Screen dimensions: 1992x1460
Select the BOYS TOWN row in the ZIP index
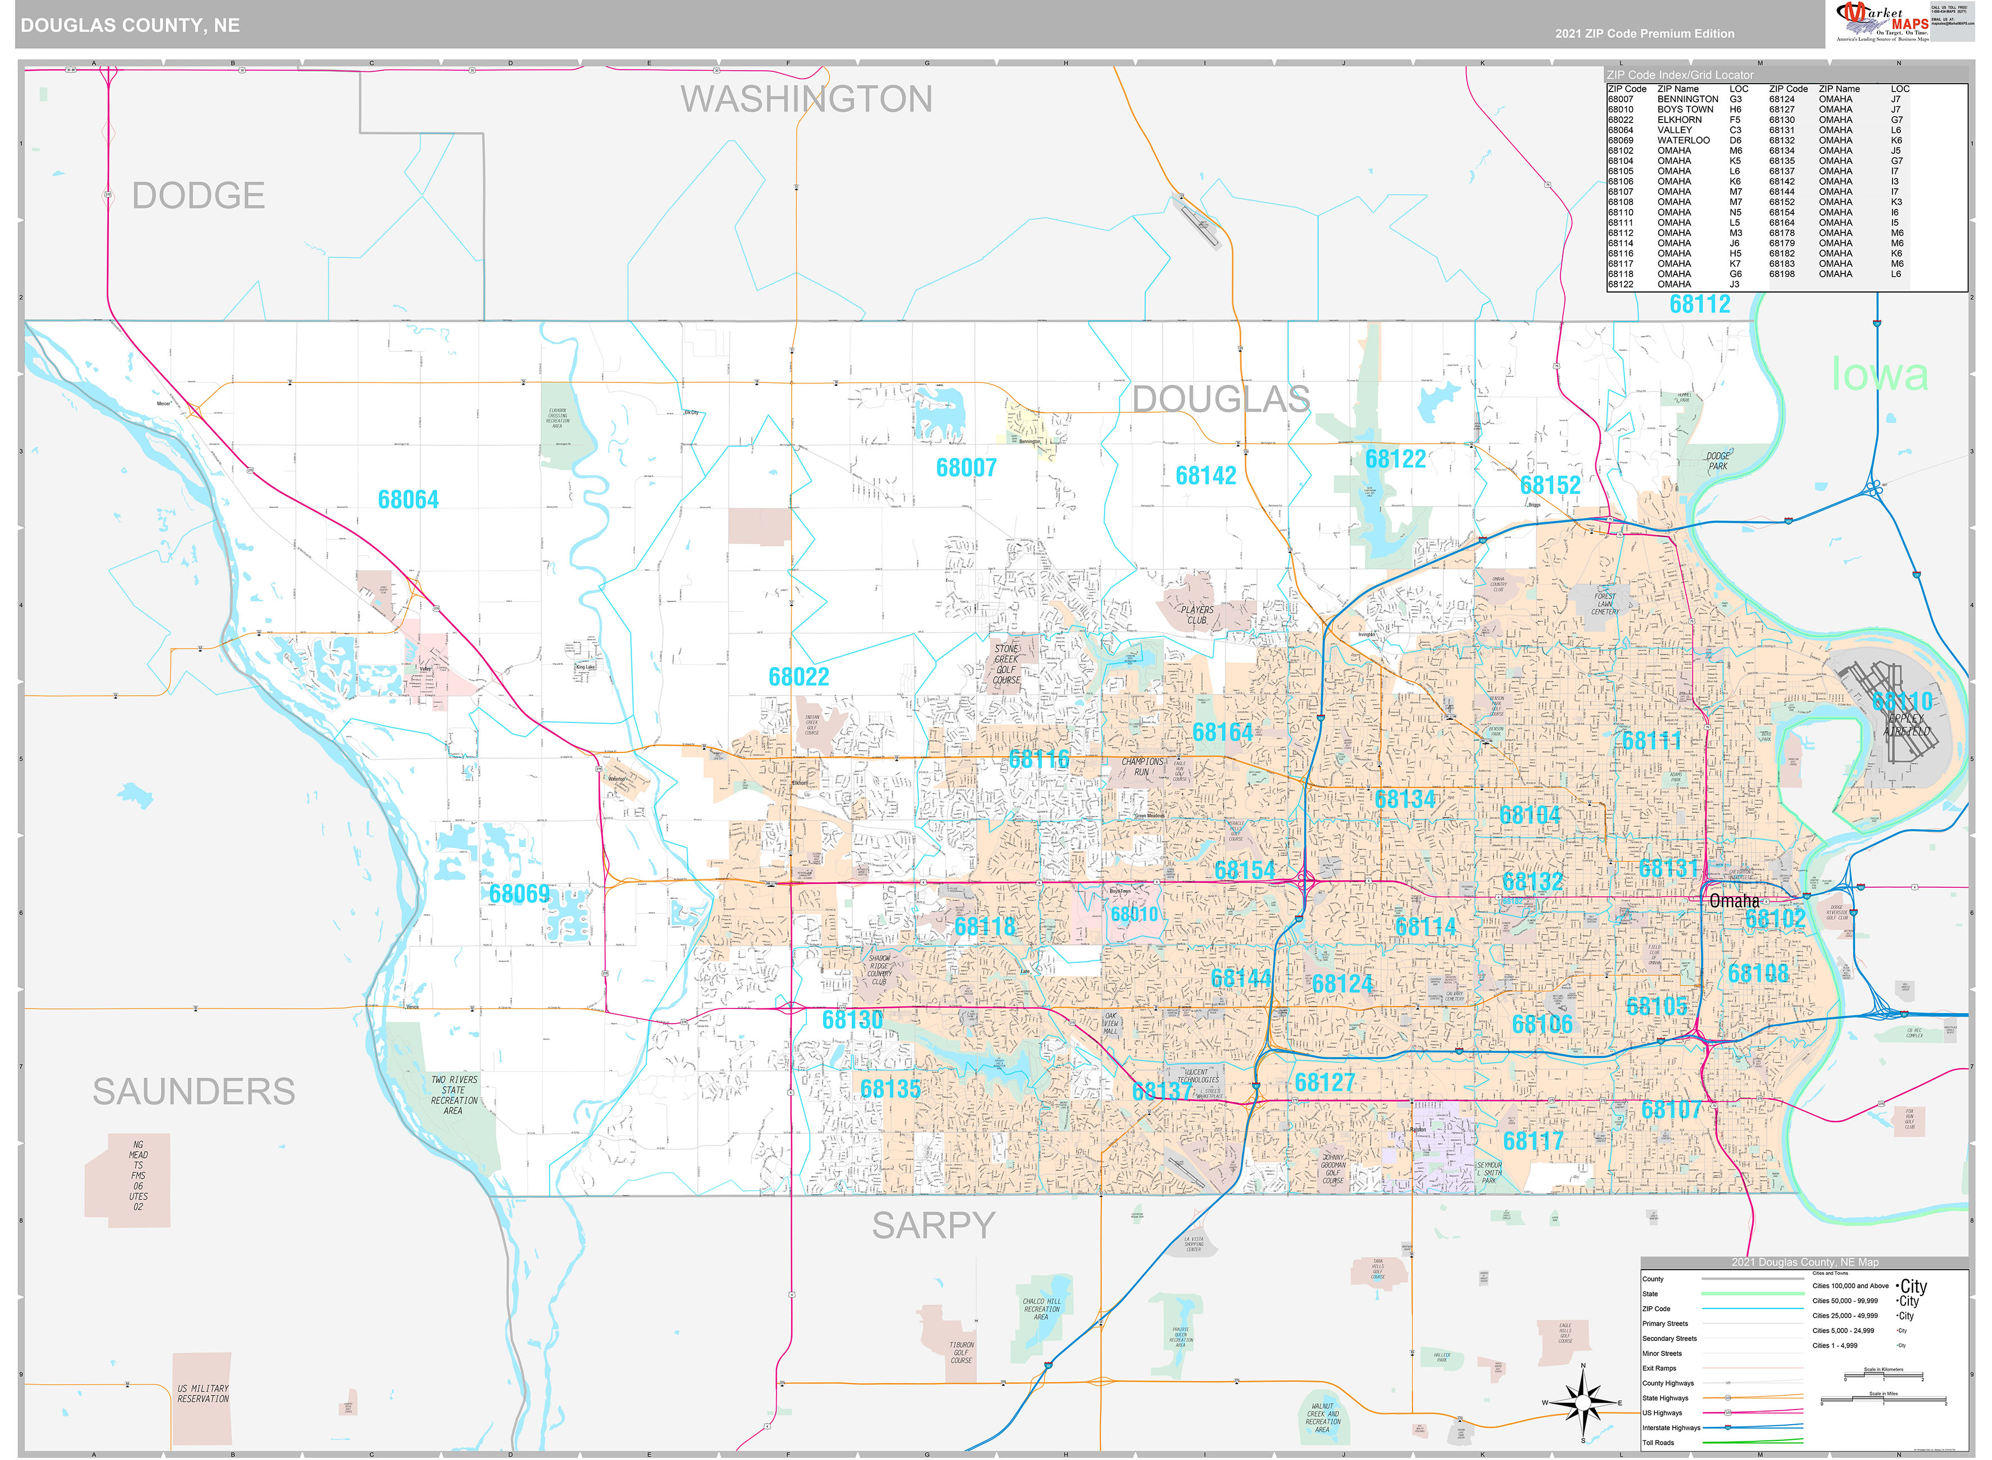point(1676,109)
